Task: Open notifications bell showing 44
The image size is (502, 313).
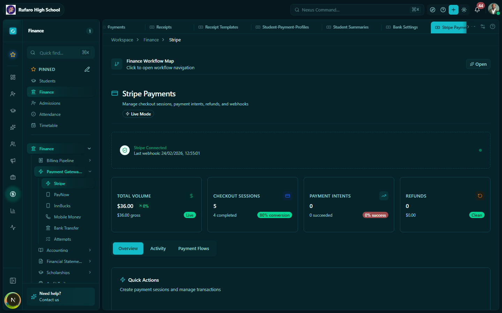Action: click(477, 10)
